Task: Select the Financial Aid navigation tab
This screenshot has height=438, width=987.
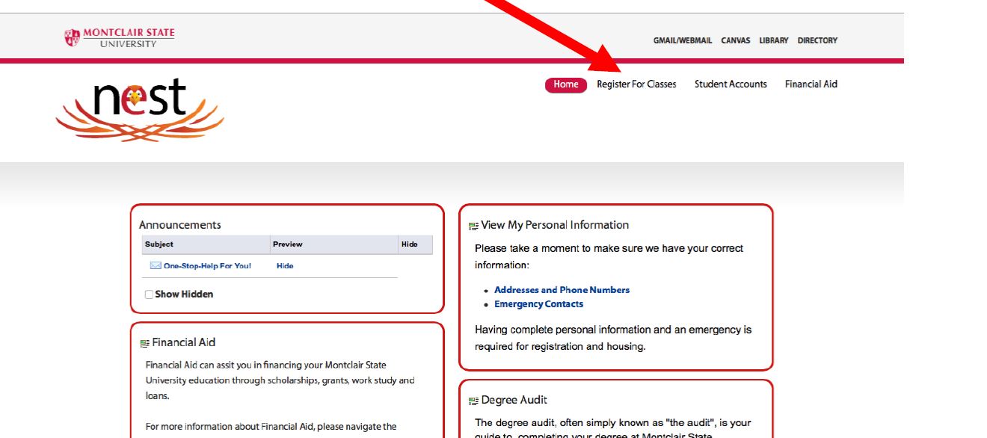Action: click(811, 84)
